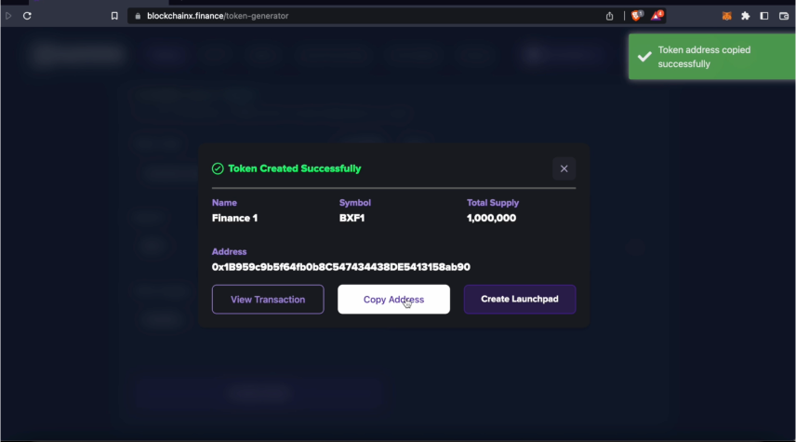
Task: Bookmark this page using the bookmark icon
Action: (114, 16)
